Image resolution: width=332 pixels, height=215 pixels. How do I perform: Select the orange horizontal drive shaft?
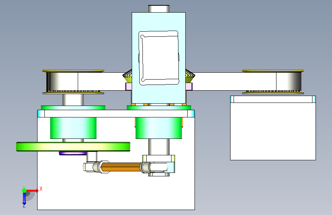tap(121, 167)
